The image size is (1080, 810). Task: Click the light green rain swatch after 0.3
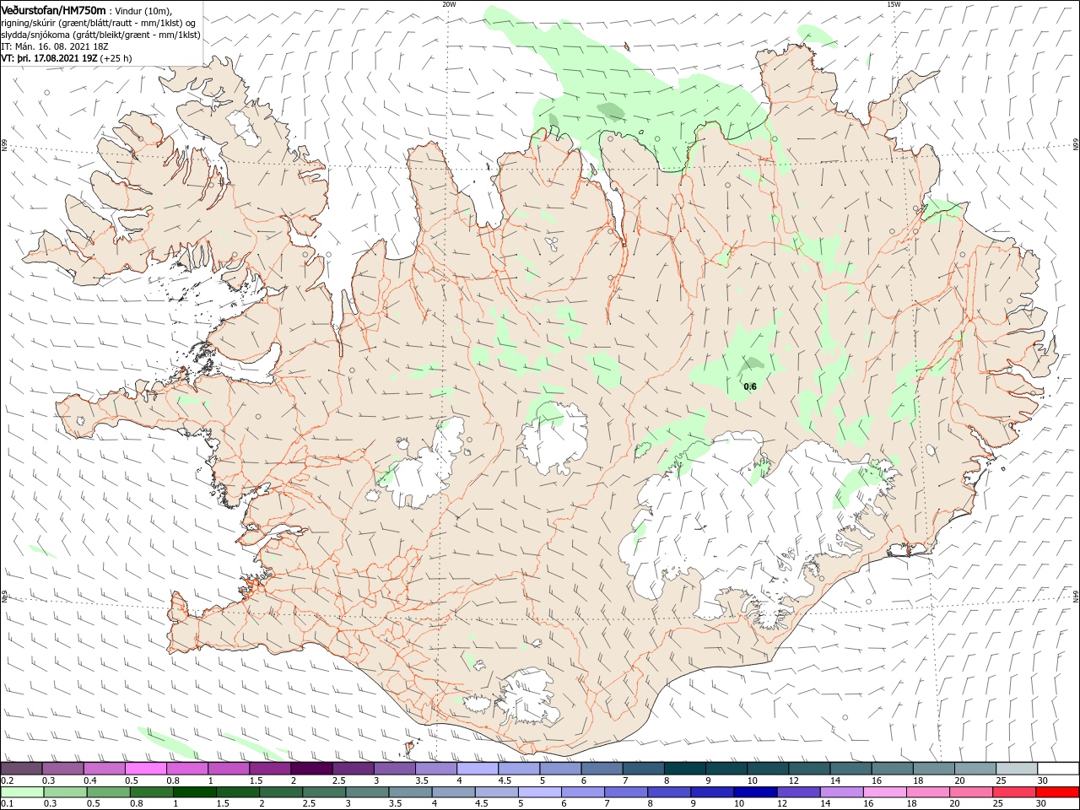click(65, 792)
